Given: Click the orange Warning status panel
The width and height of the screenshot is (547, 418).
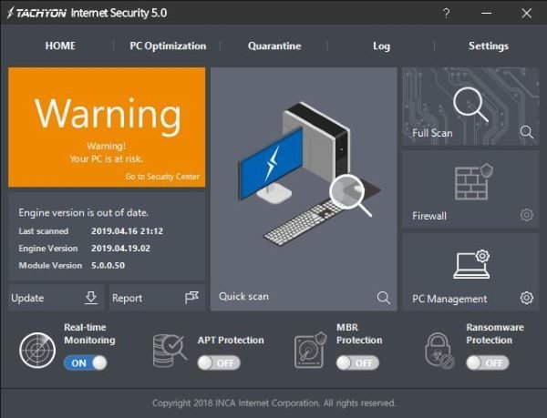Looking at the screenshot, I should [107, 127].
